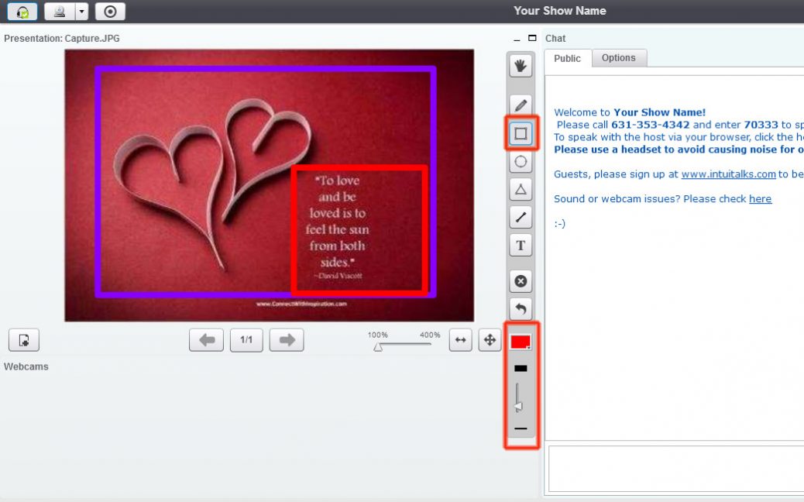Click the 'Your Show Name' title
This screenshot has height=502, width=804.
pyautogui.click(x=560, y=11)
